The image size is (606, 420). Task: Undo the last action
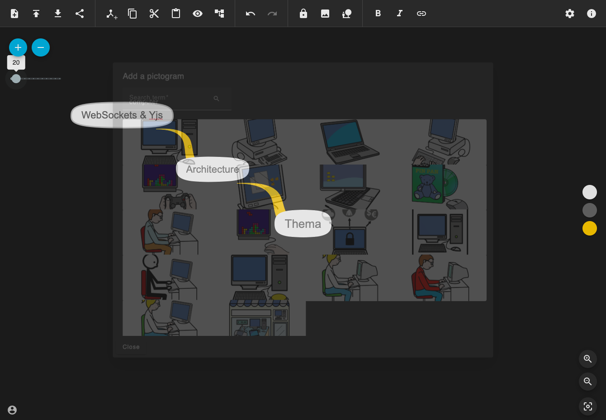point(251,14)
